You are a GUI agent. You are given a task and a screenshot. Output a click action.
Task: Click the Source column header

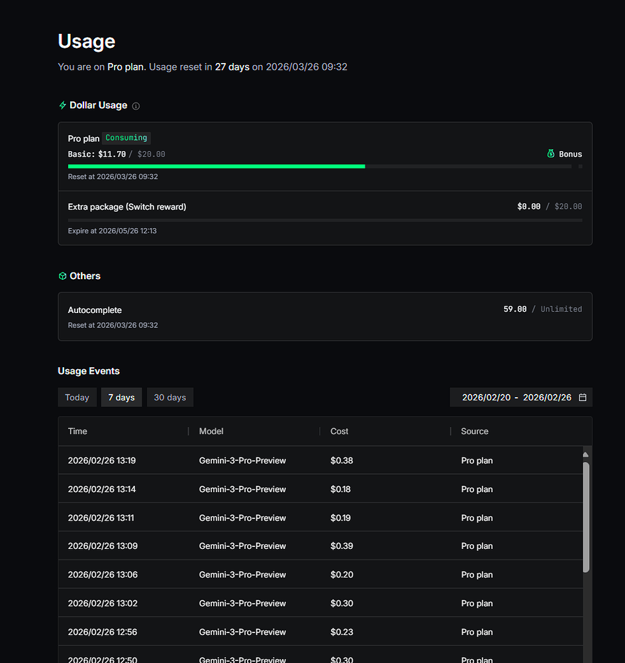[x=475, y=432]
